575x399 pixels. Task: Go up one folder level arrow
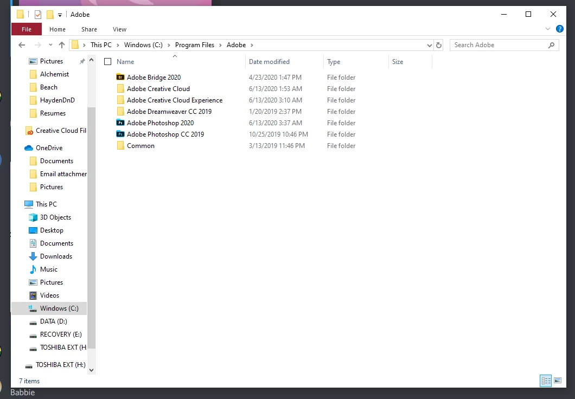[x=62, y=45]
